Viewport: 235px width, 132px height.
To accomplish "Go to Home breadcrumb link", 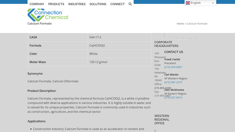I will [180, 24].
